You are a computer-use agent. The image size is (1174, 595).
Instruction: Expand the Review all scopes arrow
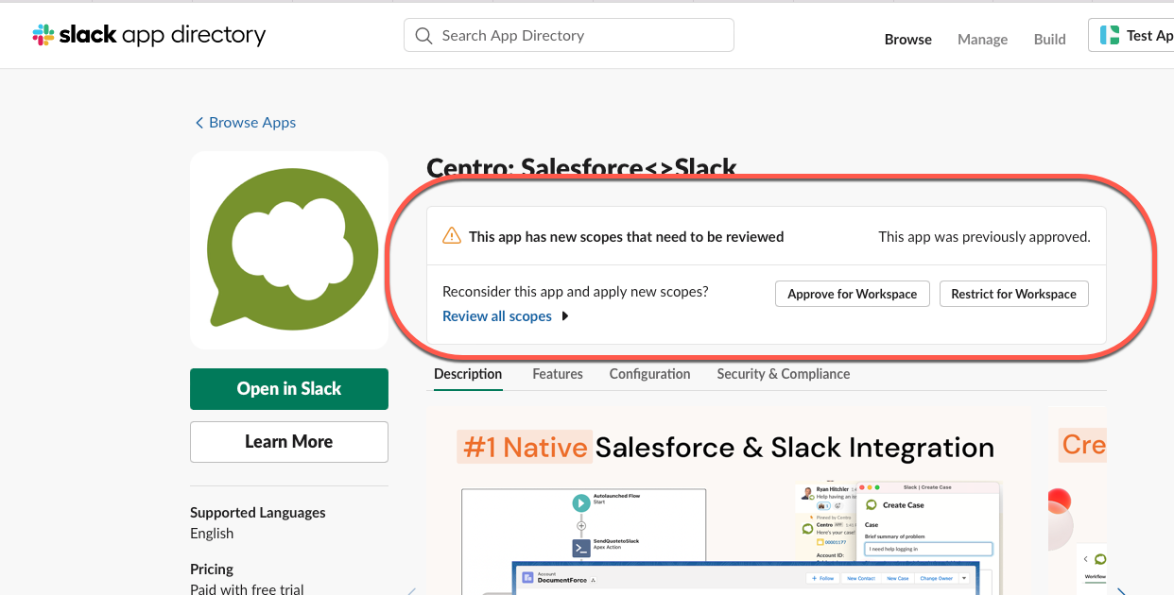point(565,316)
